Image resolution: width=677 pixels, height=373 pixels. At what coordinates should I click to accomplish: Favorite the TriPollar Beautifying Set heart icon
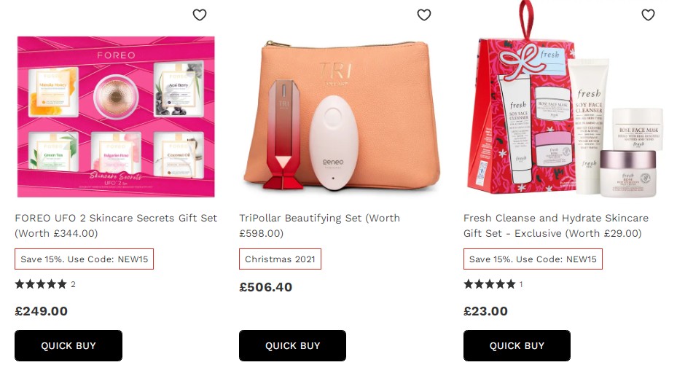[x=424, y=15]
